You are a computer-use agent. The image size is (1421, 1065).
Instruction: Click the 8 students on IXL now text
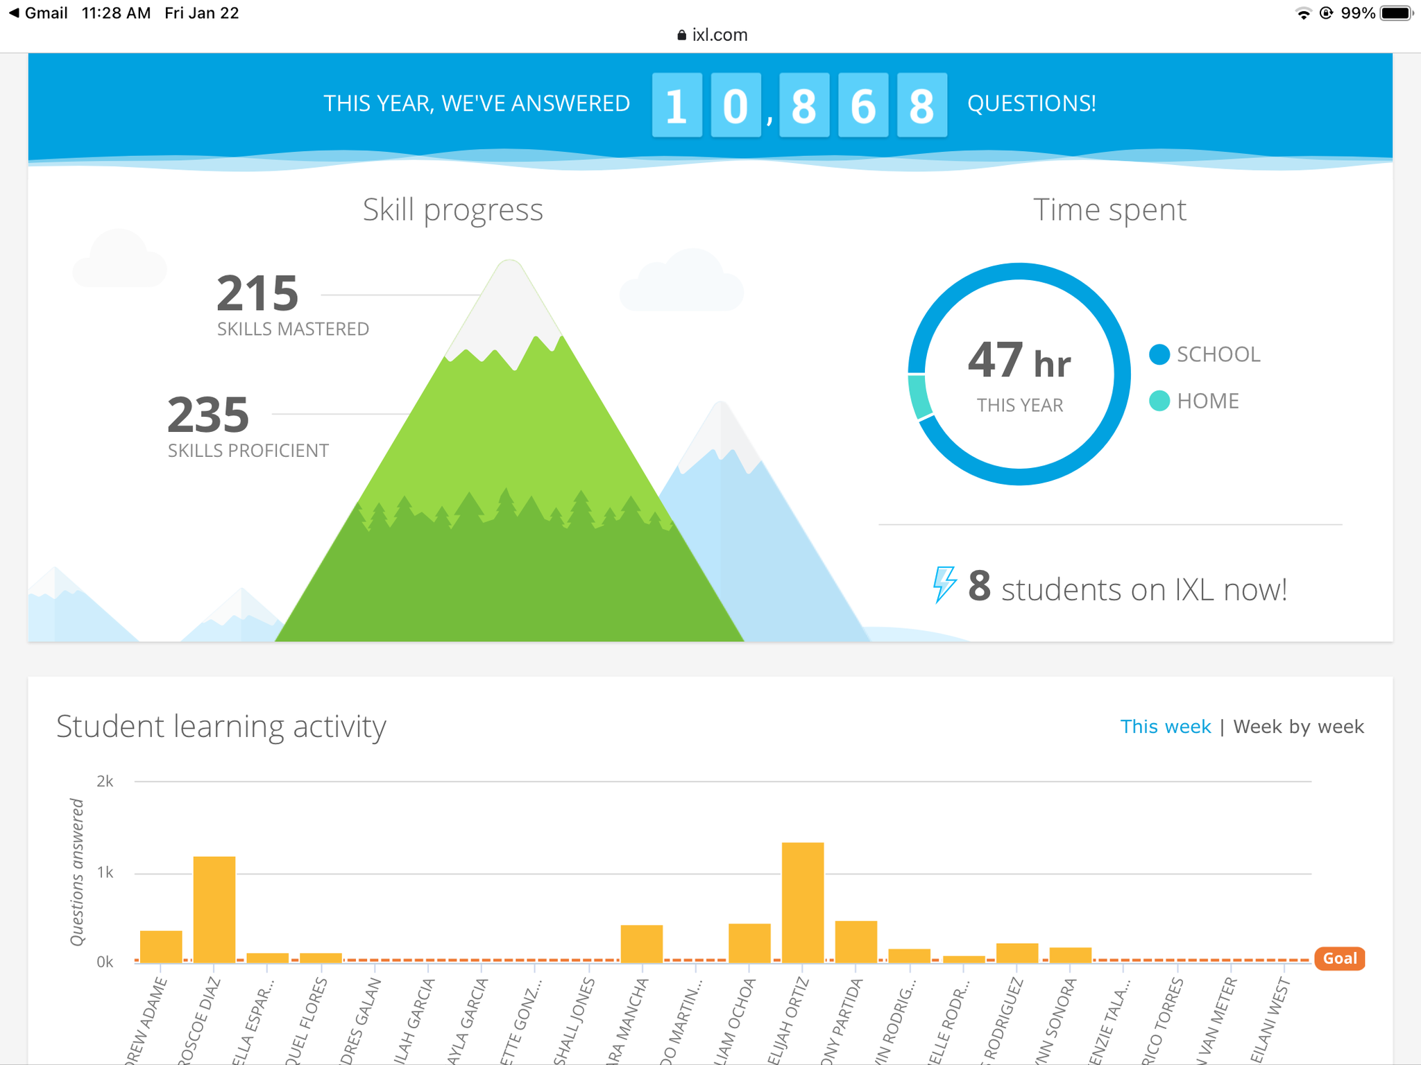(1128, 589)
